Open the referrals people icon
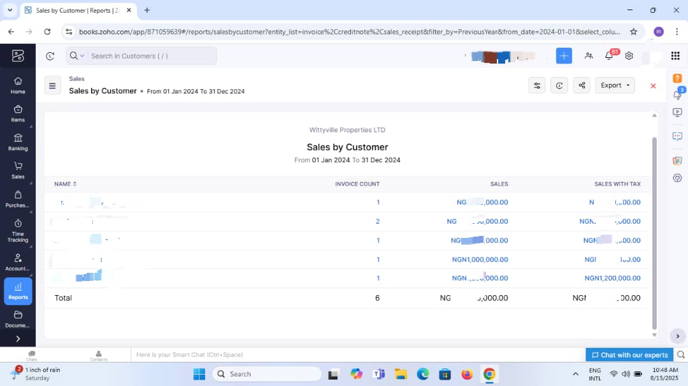 [589, 56]
